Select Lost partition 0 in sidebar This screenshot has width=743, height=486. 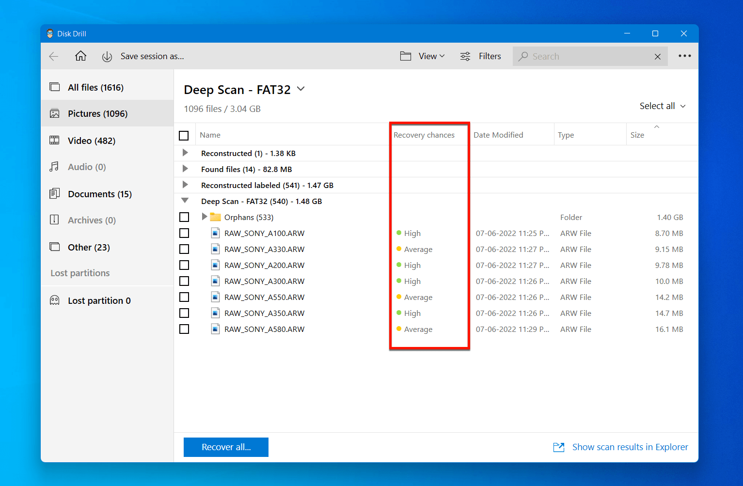[x=108, y=300]
